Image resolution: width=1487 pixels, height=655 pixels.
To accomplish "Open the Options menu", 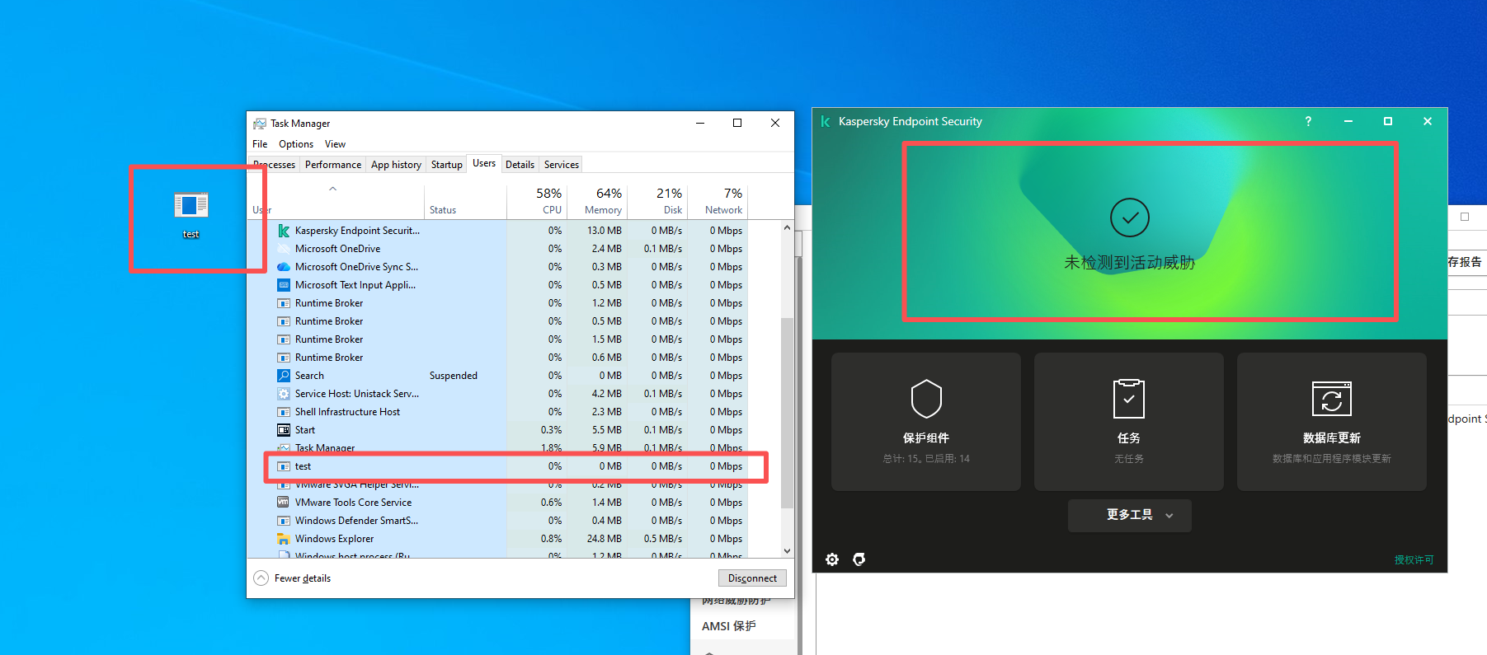I will point(296,144).
